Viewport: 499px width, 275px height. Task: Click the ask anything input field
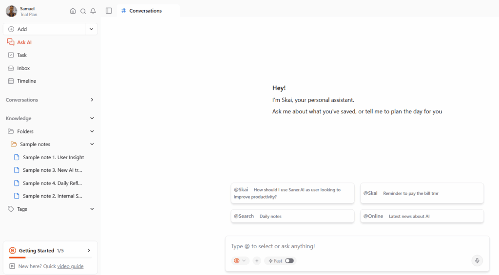[x=357, y=246]
